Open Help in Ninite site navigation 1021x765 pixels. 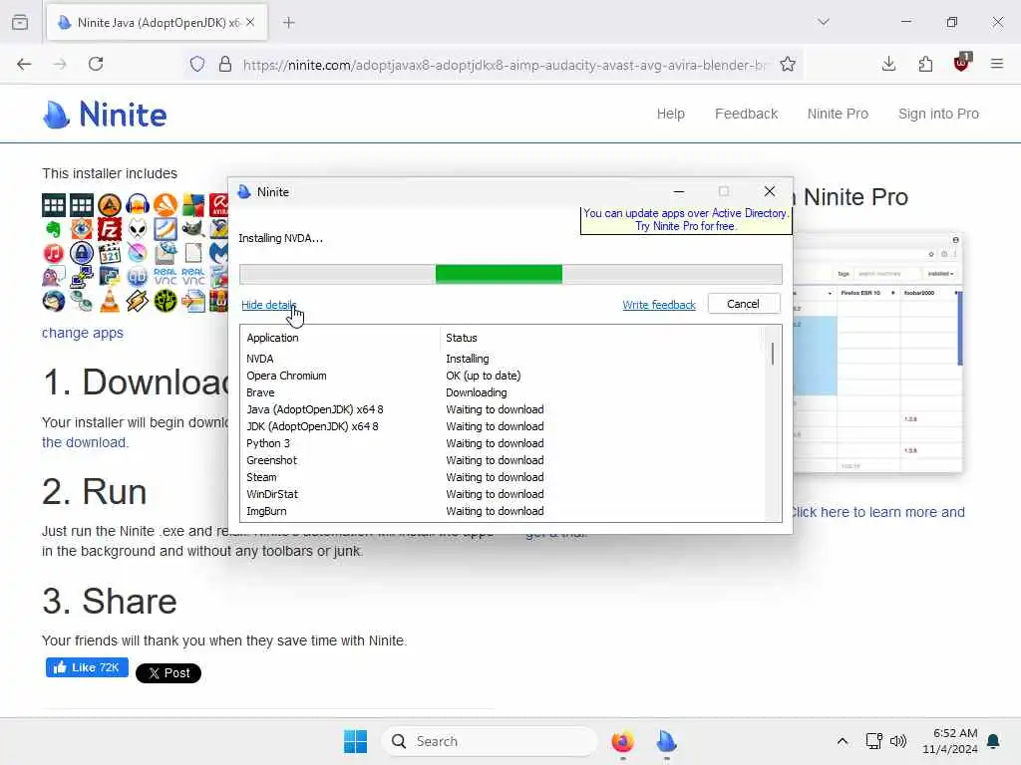coord(671,114)
